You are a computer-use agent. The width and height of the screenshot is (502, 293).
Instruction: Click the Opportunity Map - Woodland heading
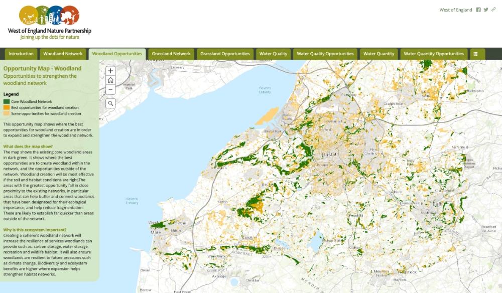tap(42, 68)
